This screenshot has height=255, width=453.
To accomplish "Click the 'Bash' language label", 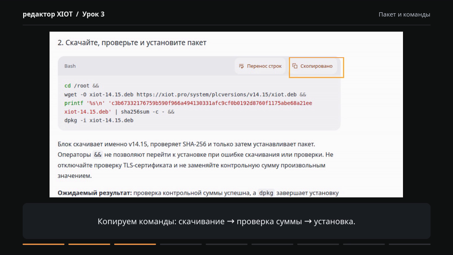I will click(x=70, y=66).
